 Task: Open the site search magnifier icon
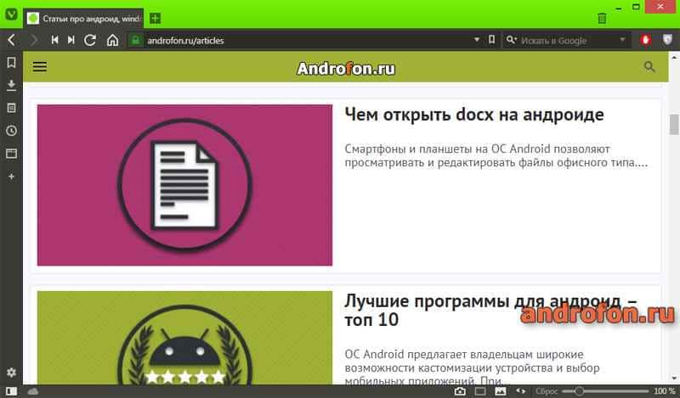point(649,67)
